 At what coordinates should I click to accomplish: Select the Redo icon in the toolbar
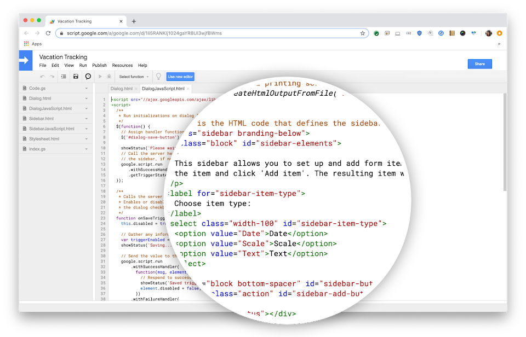(x=50, y=76)
